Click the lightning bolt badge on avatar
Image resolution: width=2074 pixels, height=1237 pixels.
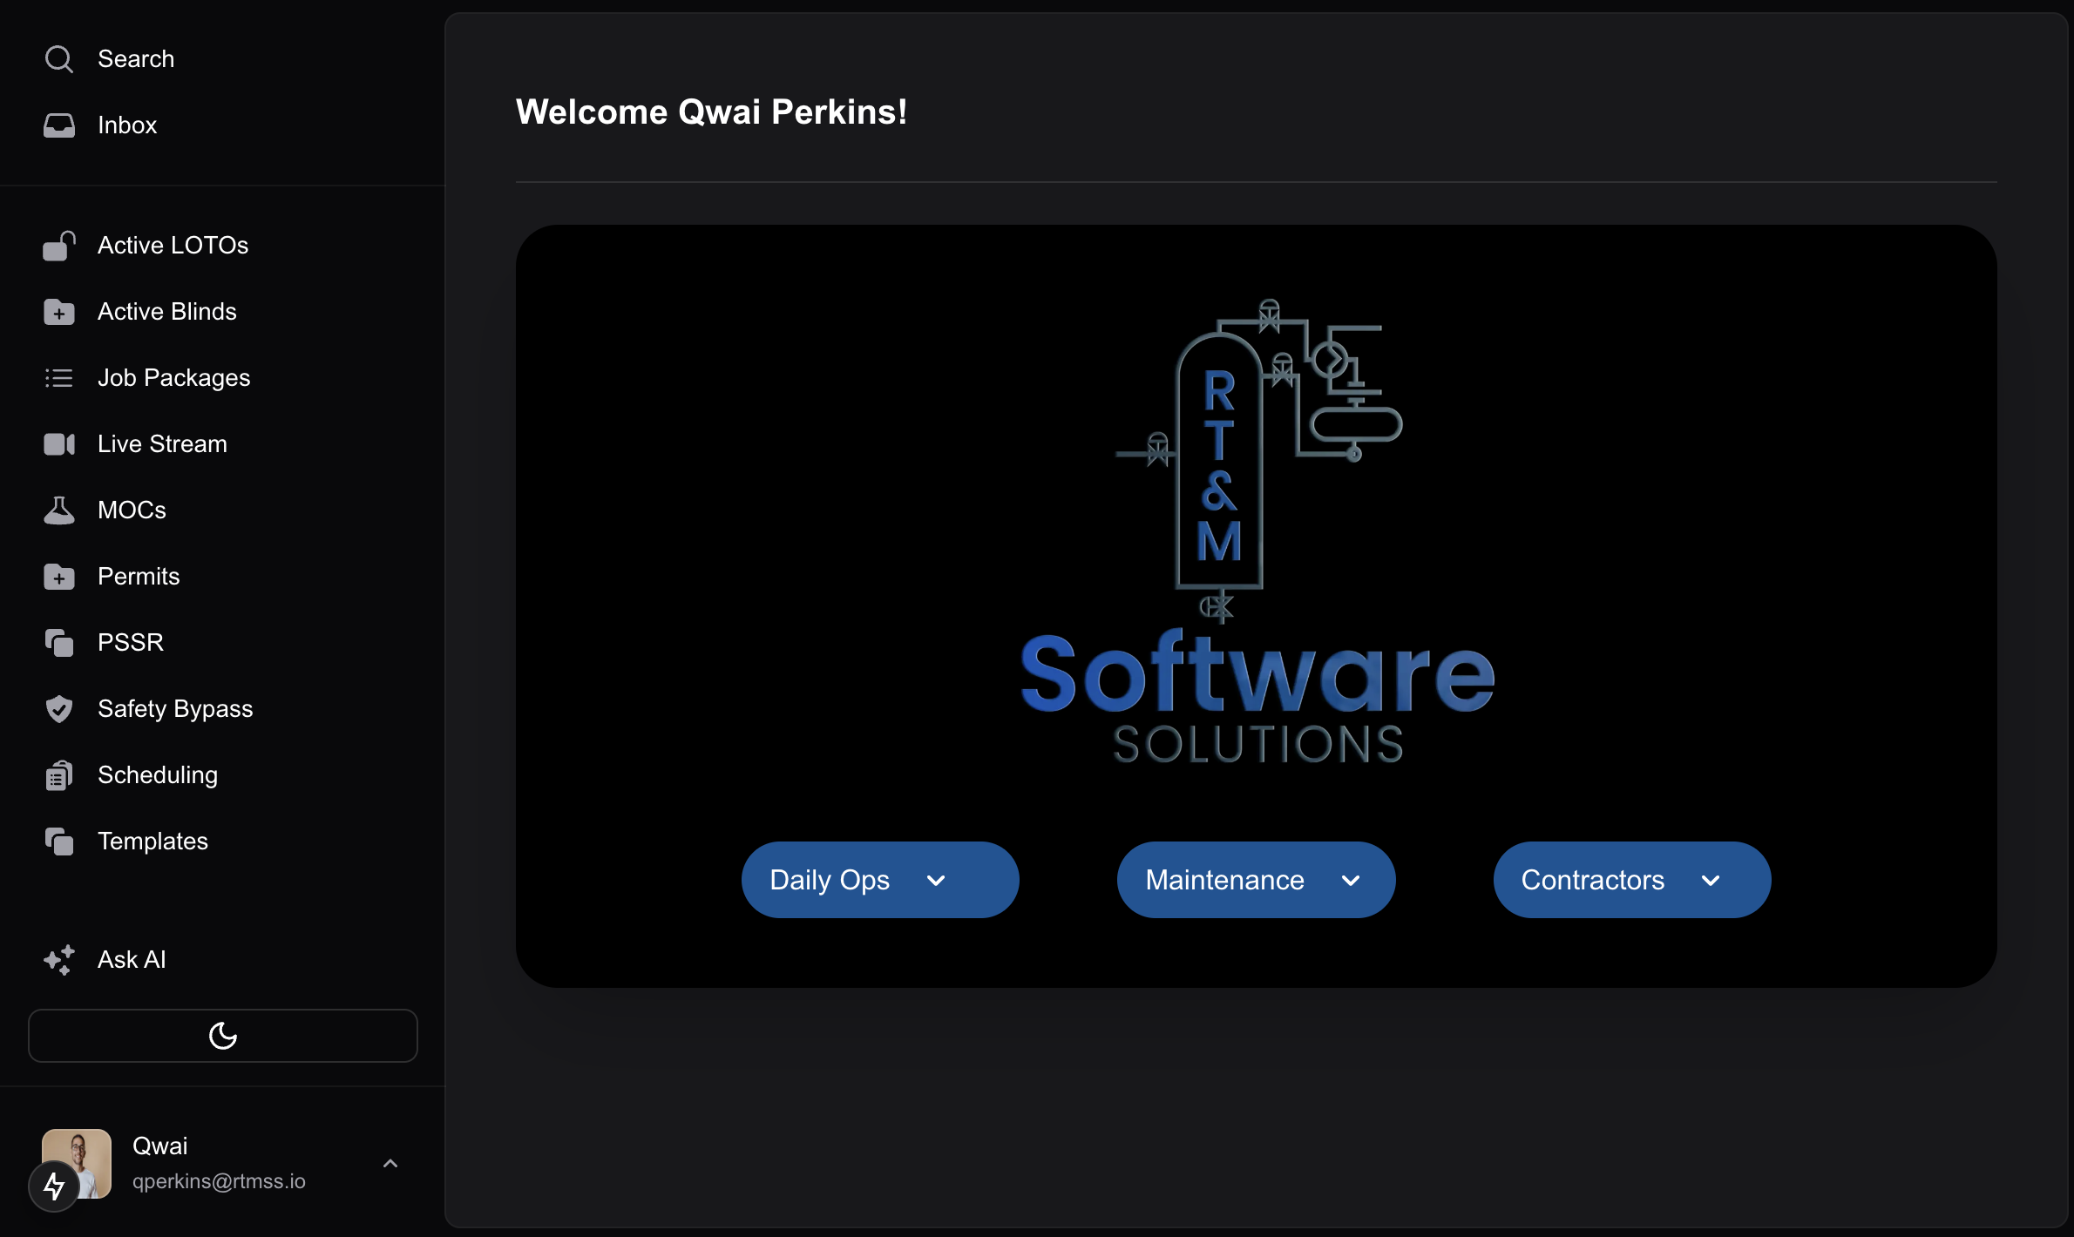[54, 1186]
